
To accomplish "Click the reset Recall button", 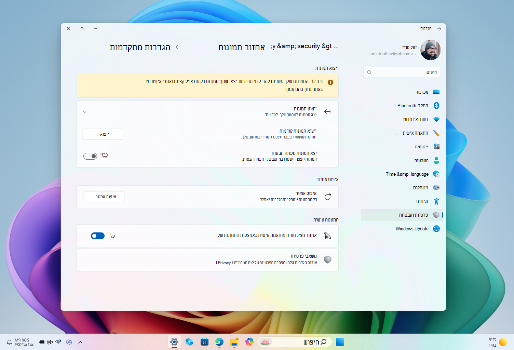I will pyautogui.click(x=104, y=197).
